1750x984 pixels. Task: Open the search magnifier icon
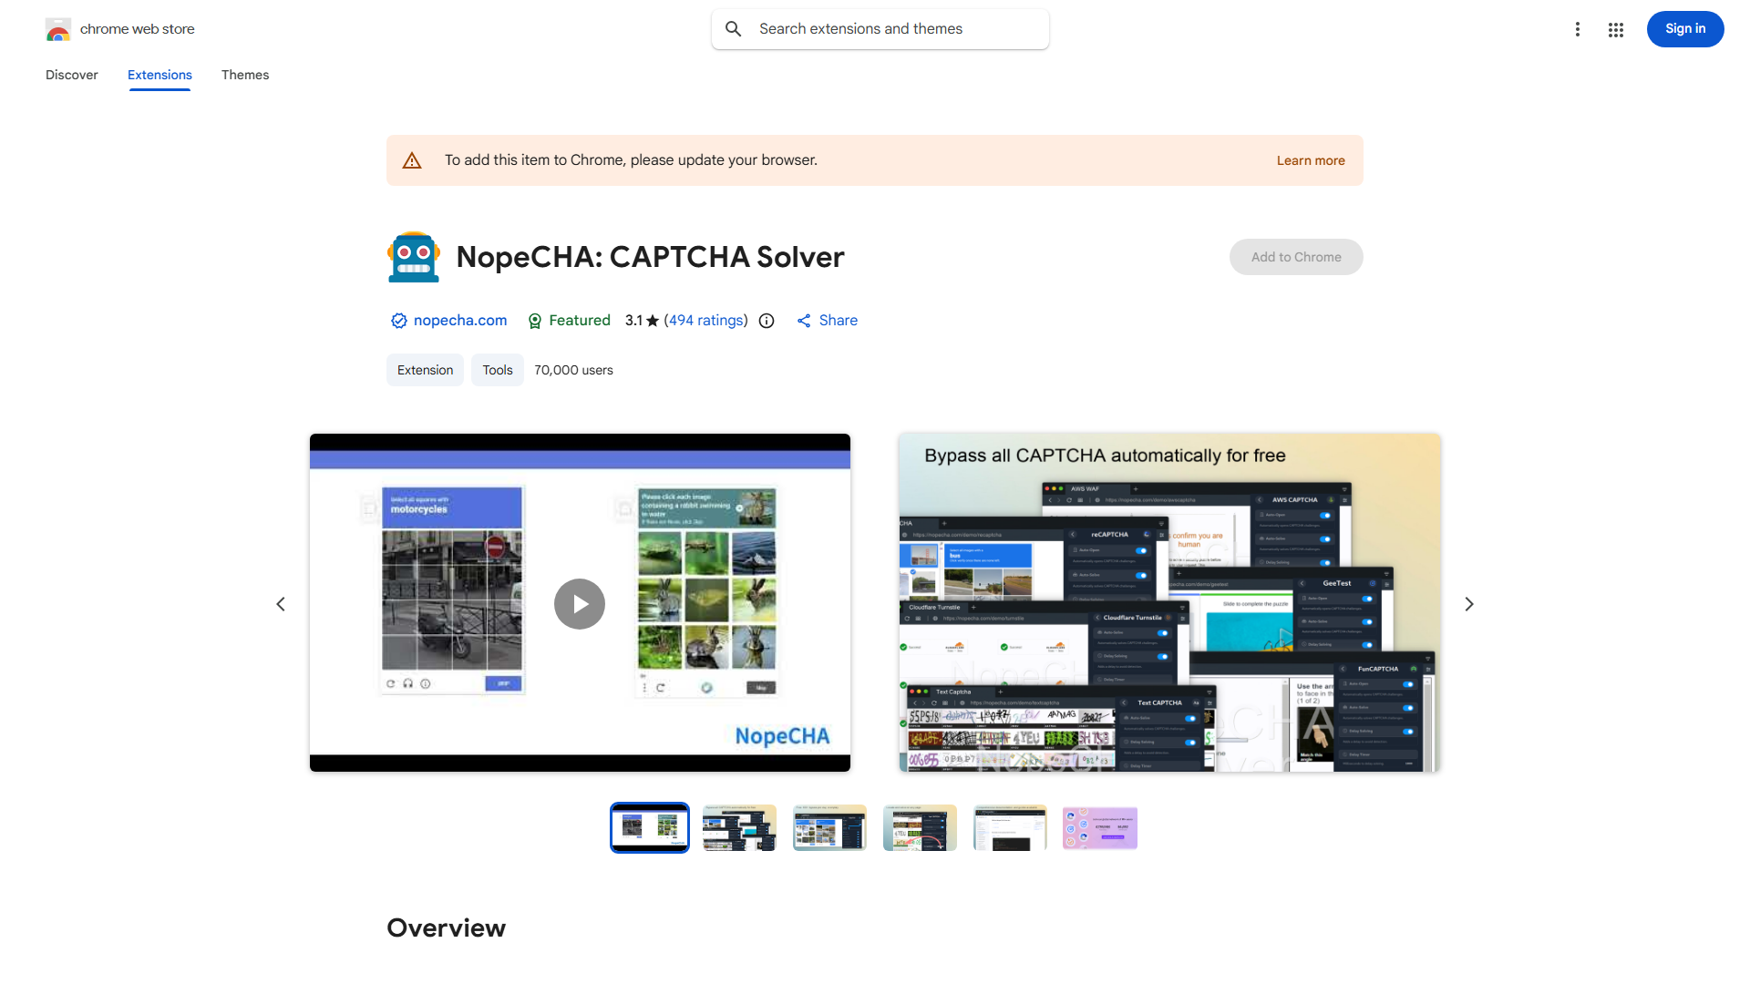tap(734, 28)
